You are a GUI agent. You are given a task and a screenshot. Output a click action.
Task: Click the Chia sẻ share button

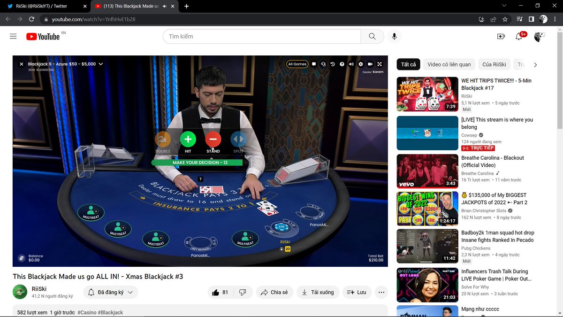pos(275,292)
